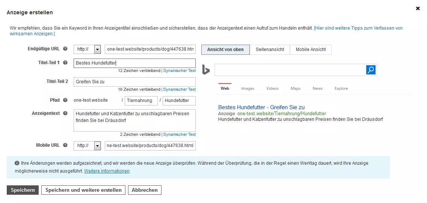Focus the Tiernahrung path field
The width and height of the screenshot is (427, 203).
pyautogui.click(x=141, y=101)
